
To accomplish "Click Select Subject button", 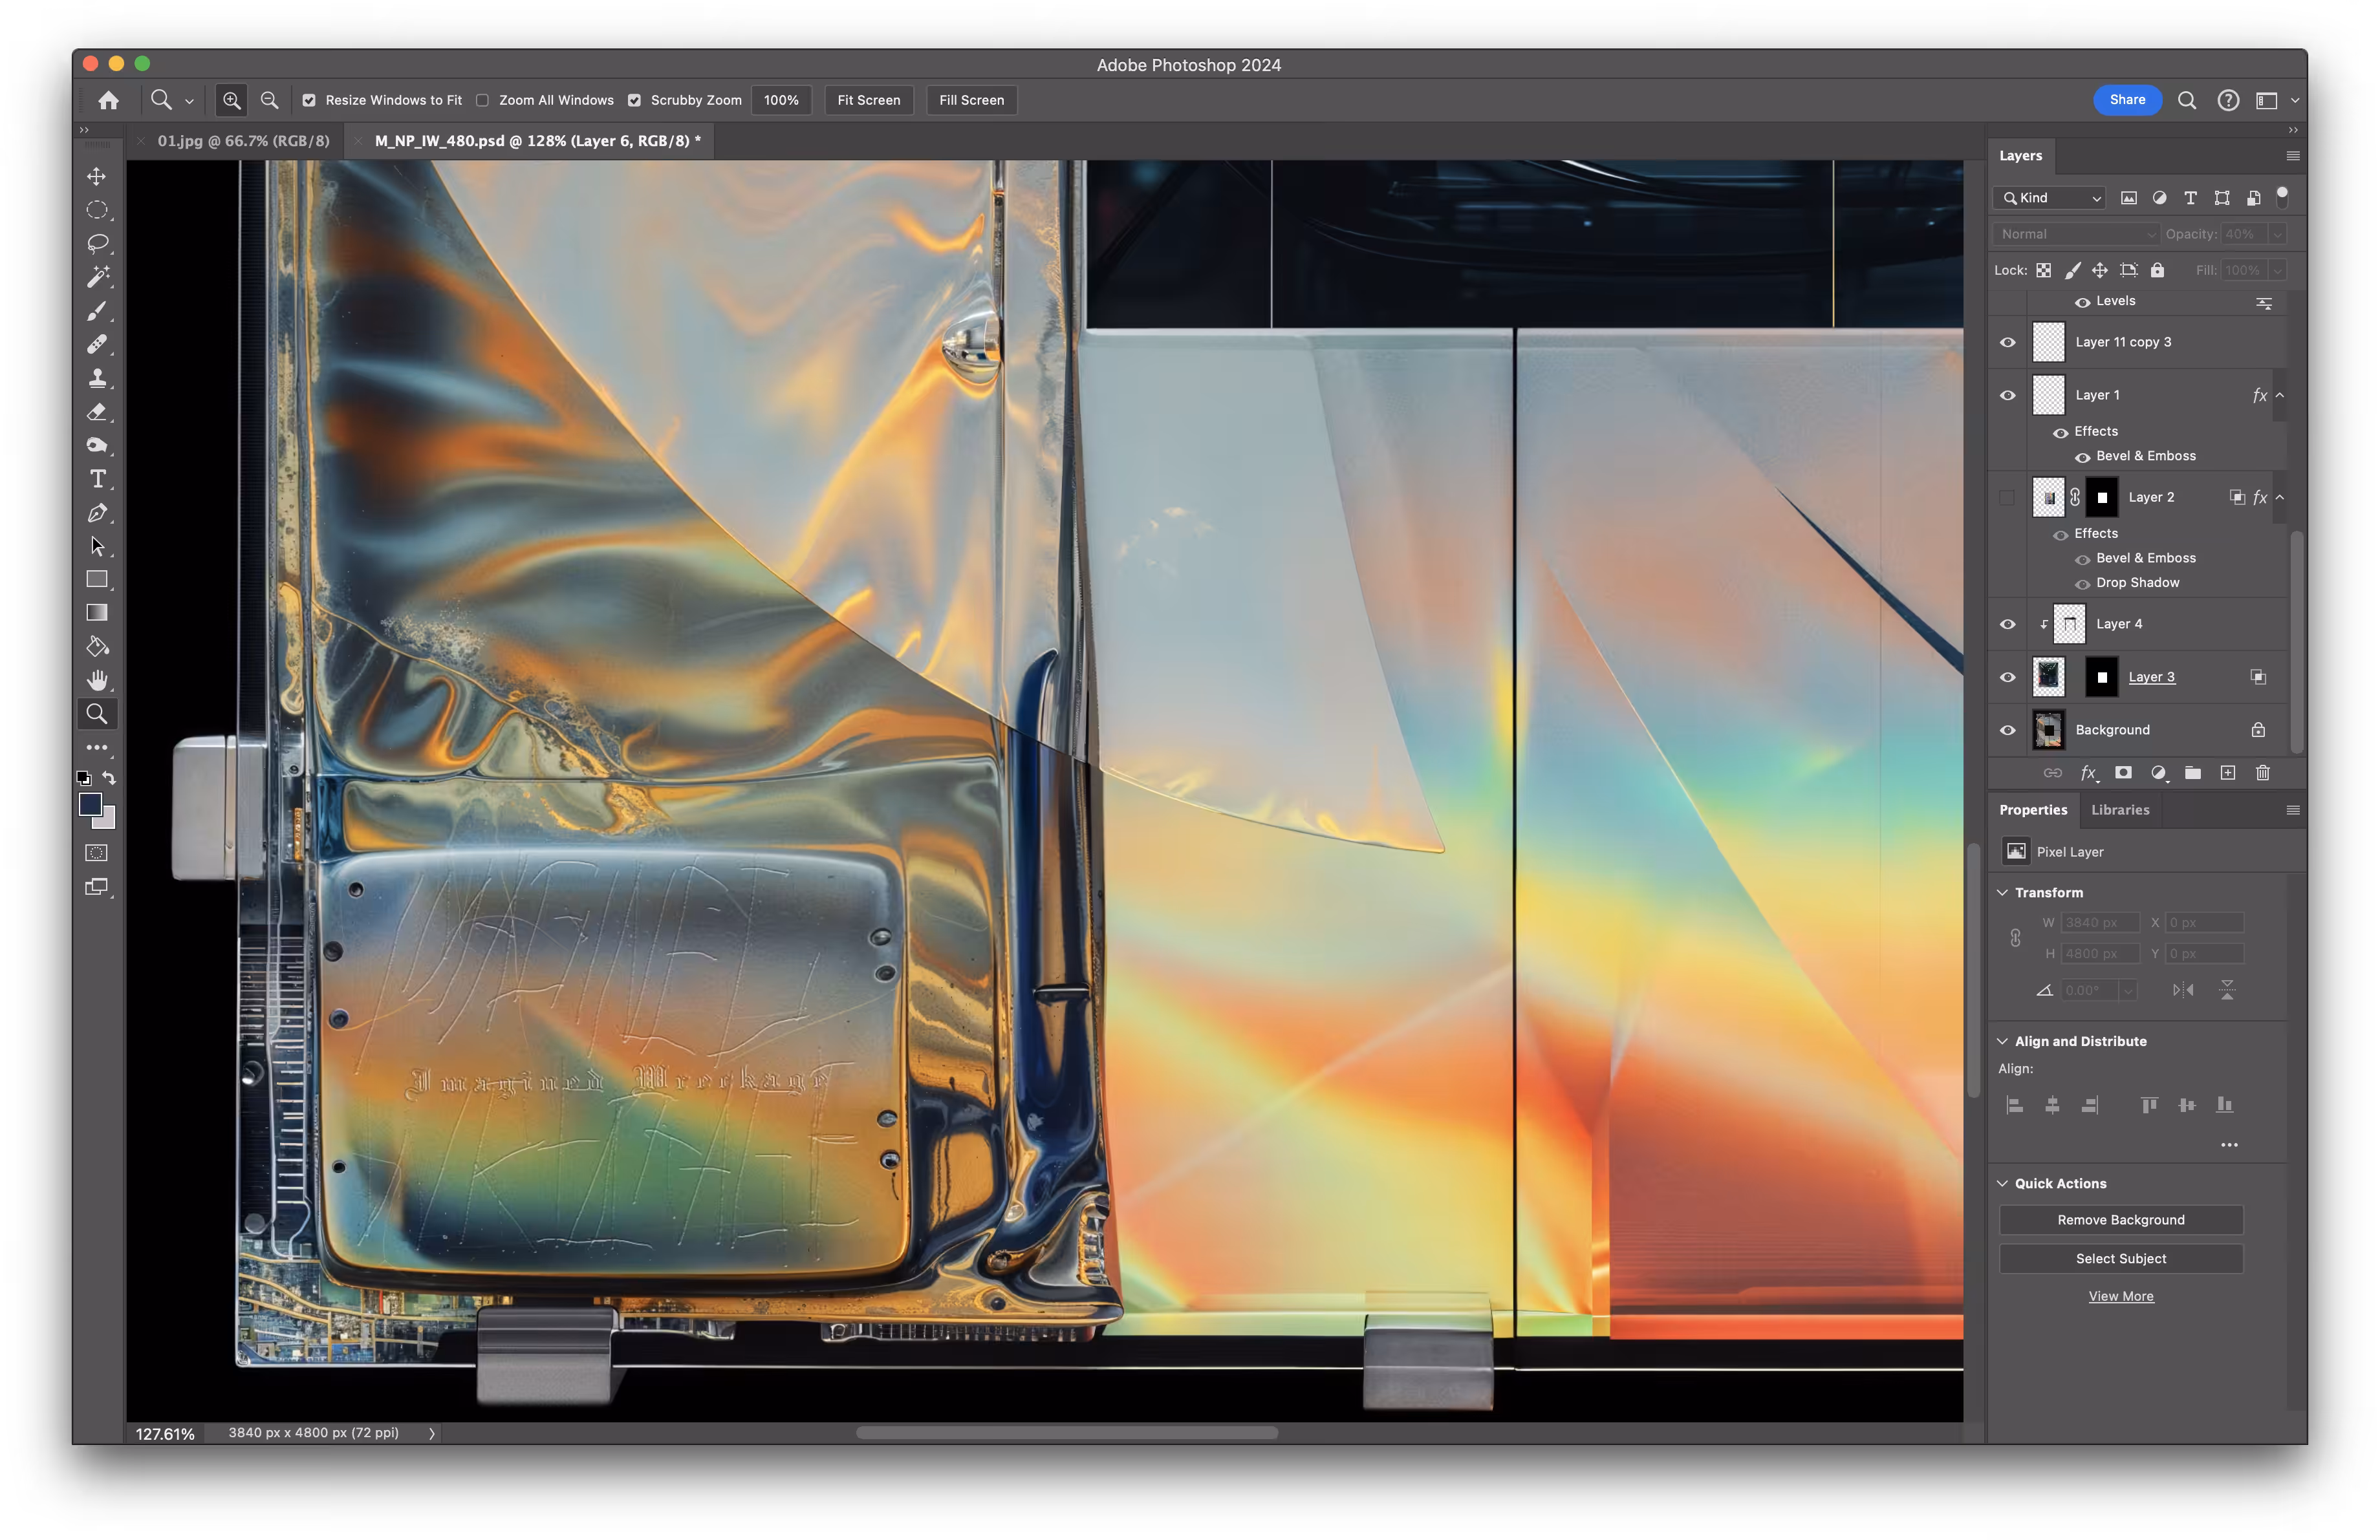I will [x=2121, y=1258].
